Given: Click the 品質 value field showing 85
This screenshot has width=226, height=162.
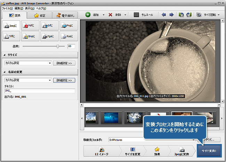Looking at the screenshot, I should pos(71,46).
